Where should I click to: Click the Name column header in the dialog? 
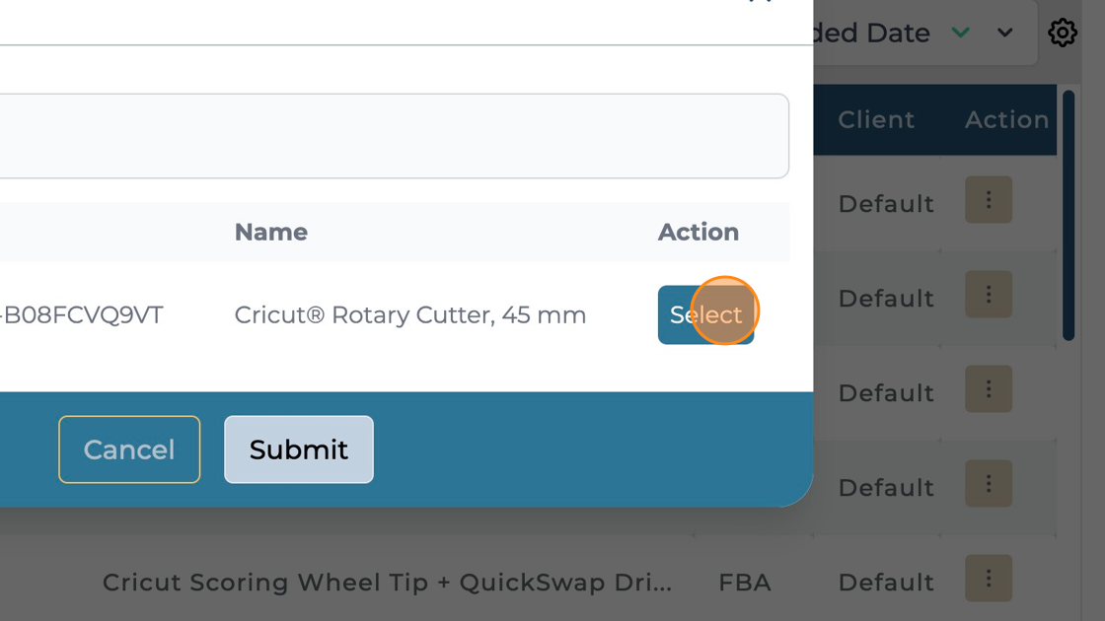271,232
